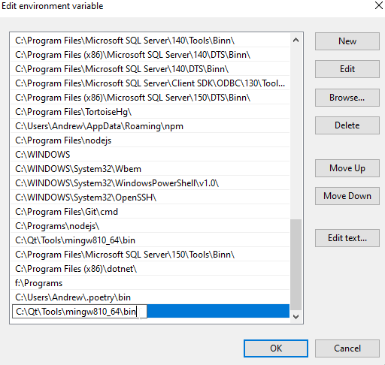Click the New button
The width and height of the screenshot is (385, 365).
coord(347,41)
